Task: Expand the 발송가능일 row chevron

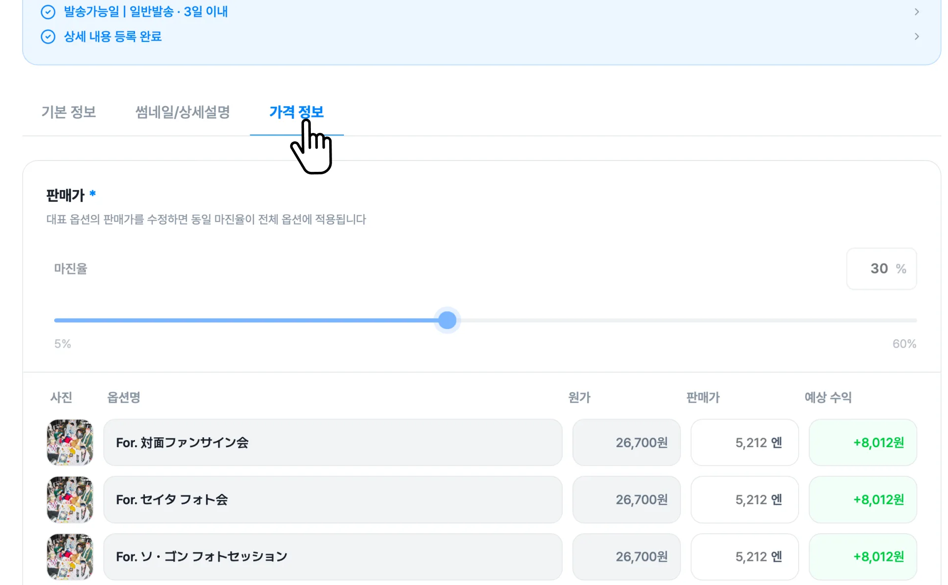Action: [x=916, y=12]
